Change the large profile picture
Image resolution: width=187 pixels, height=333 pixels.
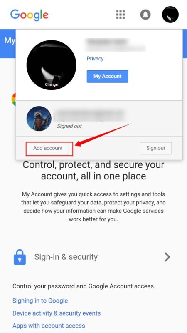click(51, 65)
